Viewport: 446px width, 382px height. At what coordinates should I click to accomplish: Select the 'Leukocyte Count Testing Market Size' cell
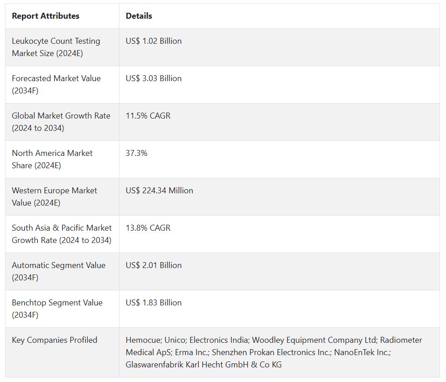tap(56, 47)
